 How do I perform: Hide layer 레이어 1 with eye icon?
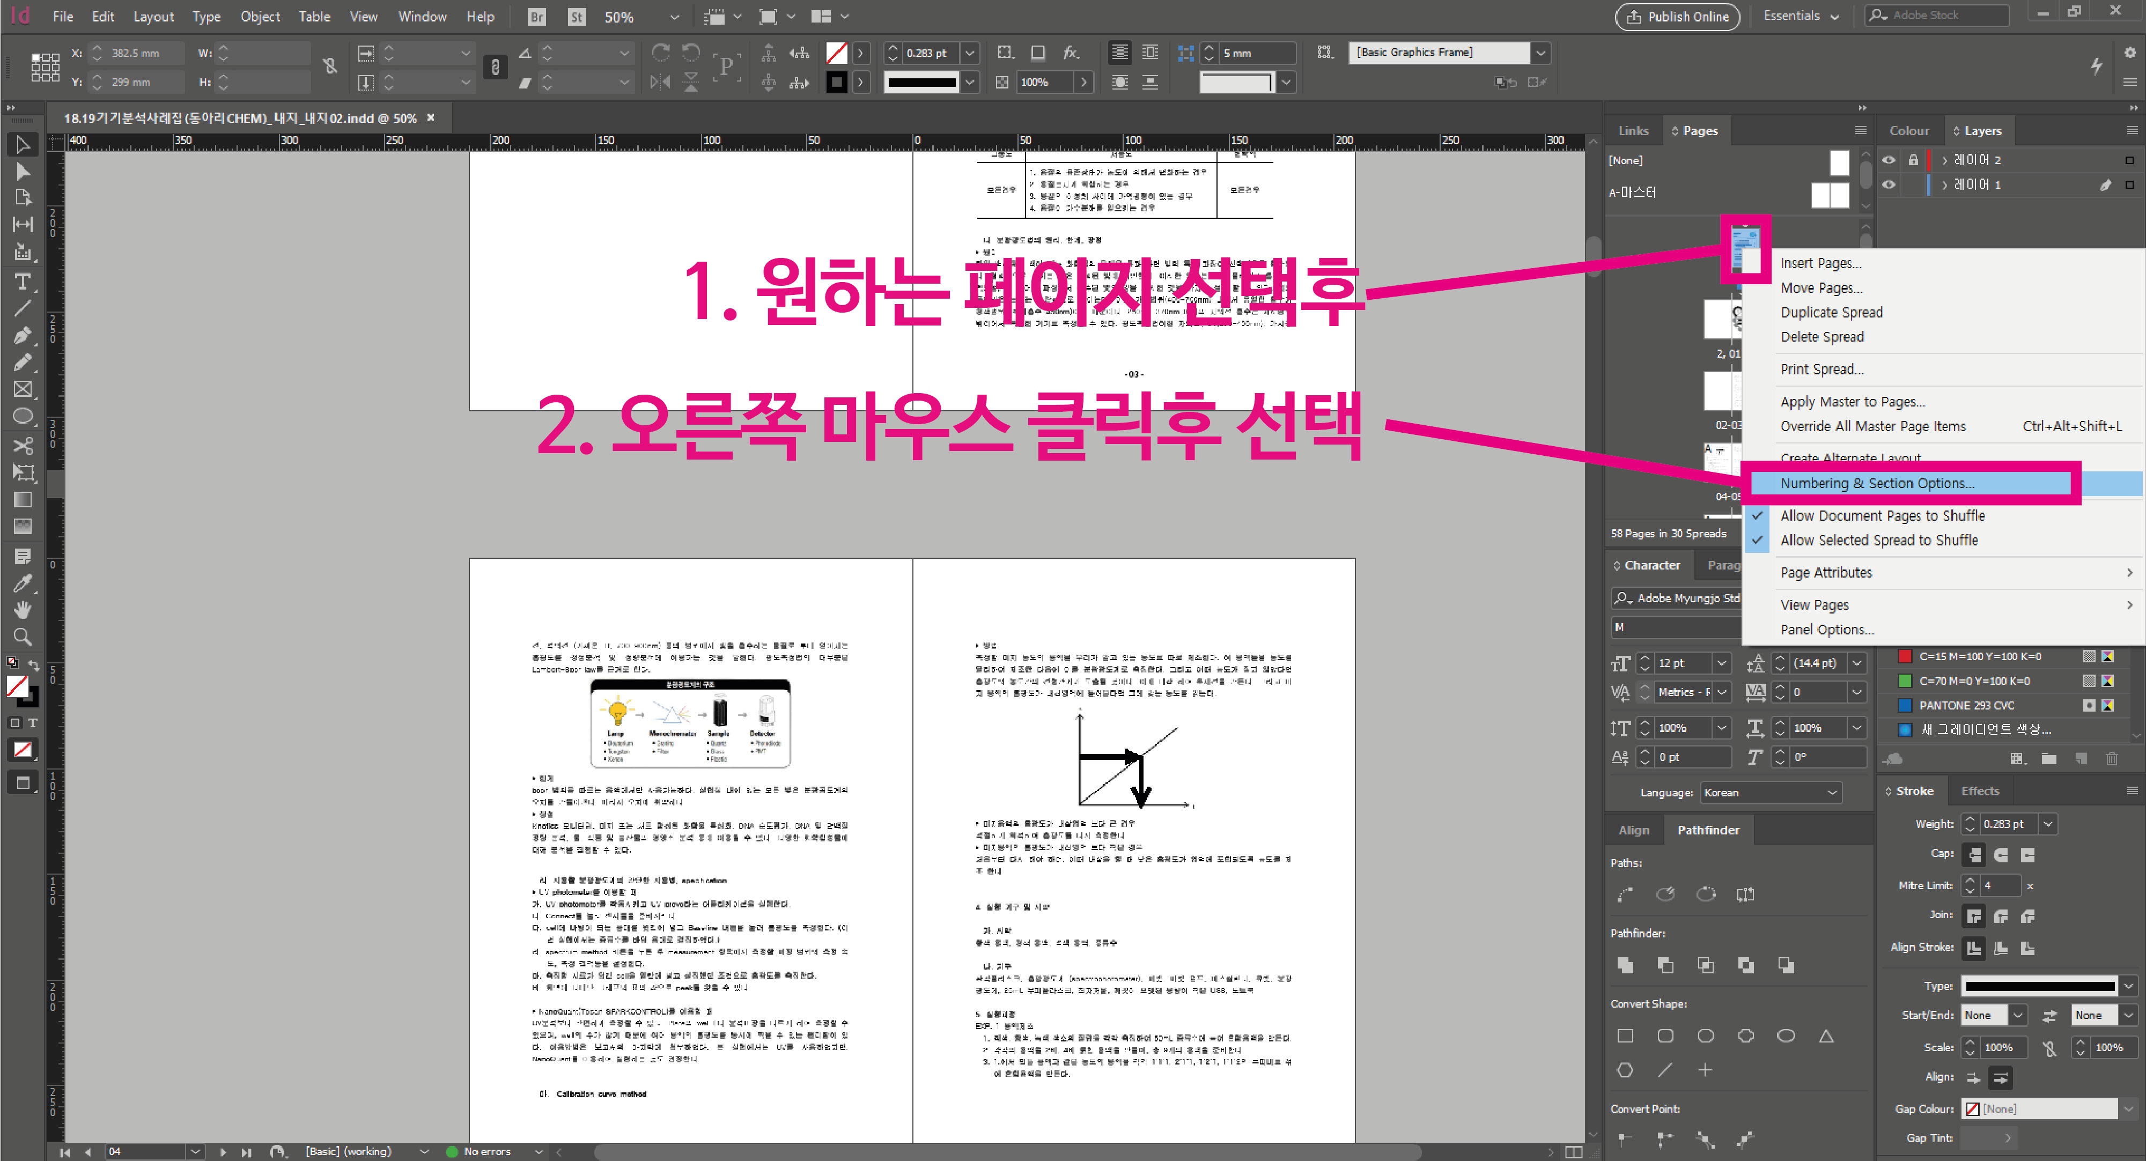pos(1889,185)
